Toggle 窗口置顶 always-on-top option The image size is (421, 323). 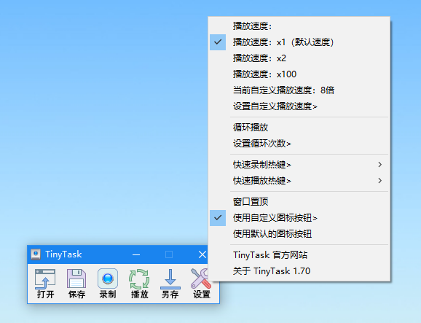299,202
